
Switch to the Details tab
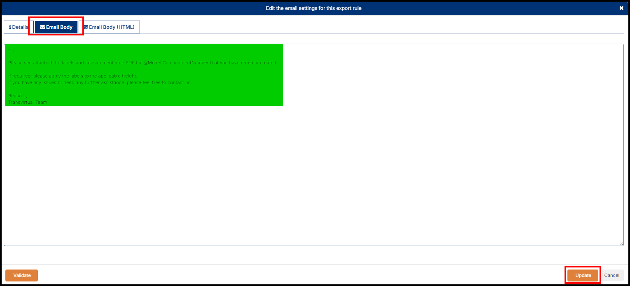18,27
